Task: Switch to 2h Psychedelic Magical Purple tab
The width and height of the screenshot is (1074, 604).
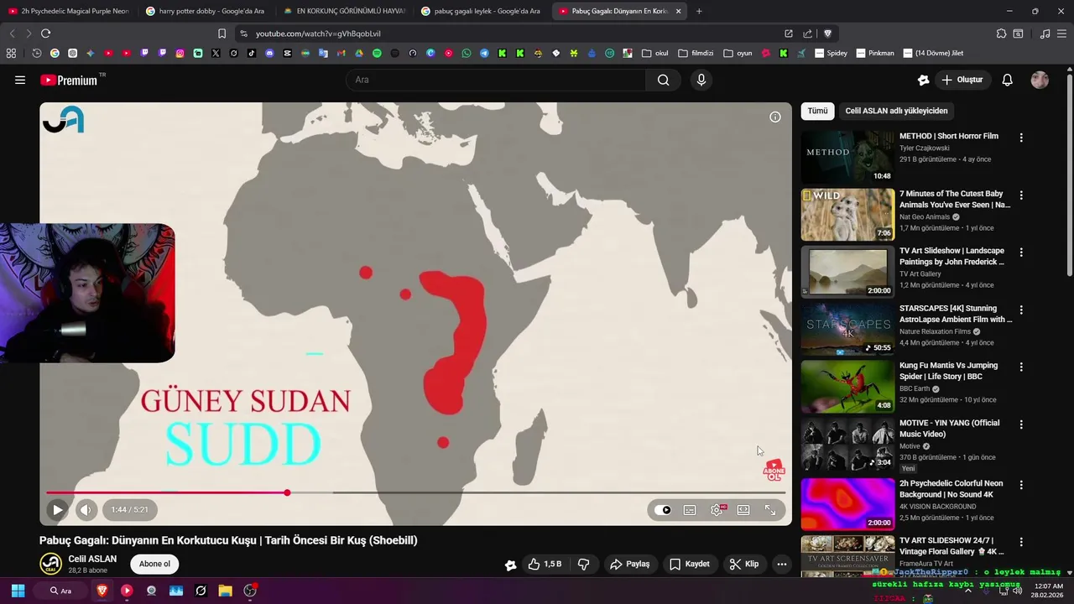Action: coord(69,11)
